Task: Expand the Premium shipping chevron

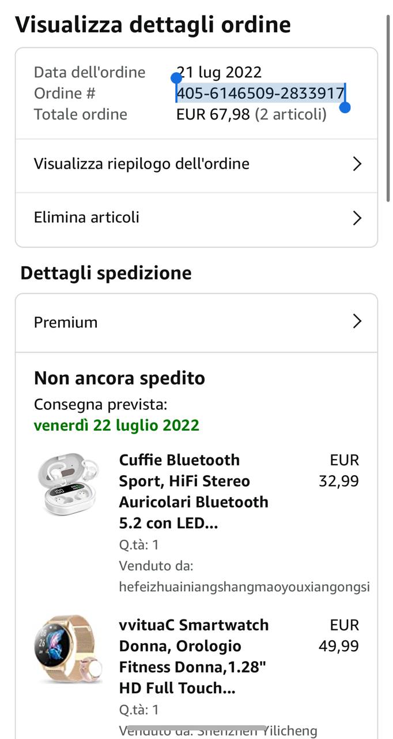Action: pyautogui.click(x=357, y=322)
